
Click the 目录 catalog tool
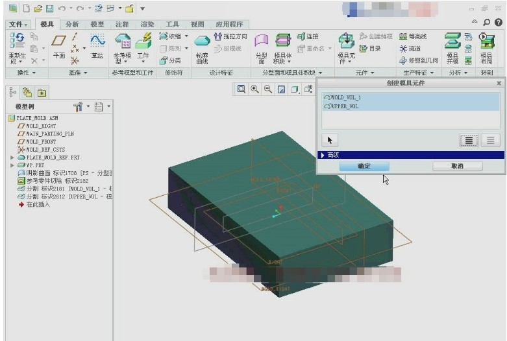(370, 49)
